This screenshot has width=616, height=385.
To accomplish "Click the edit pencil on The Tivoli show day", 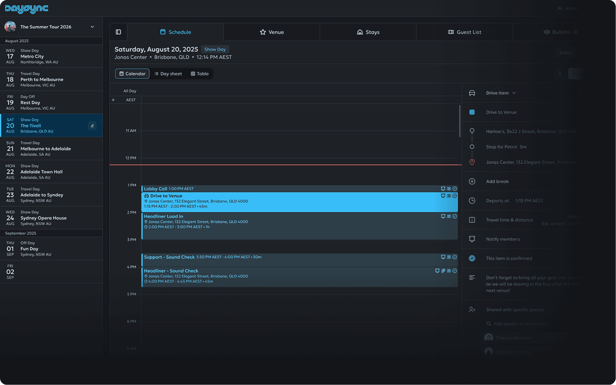I will point(93,125).
